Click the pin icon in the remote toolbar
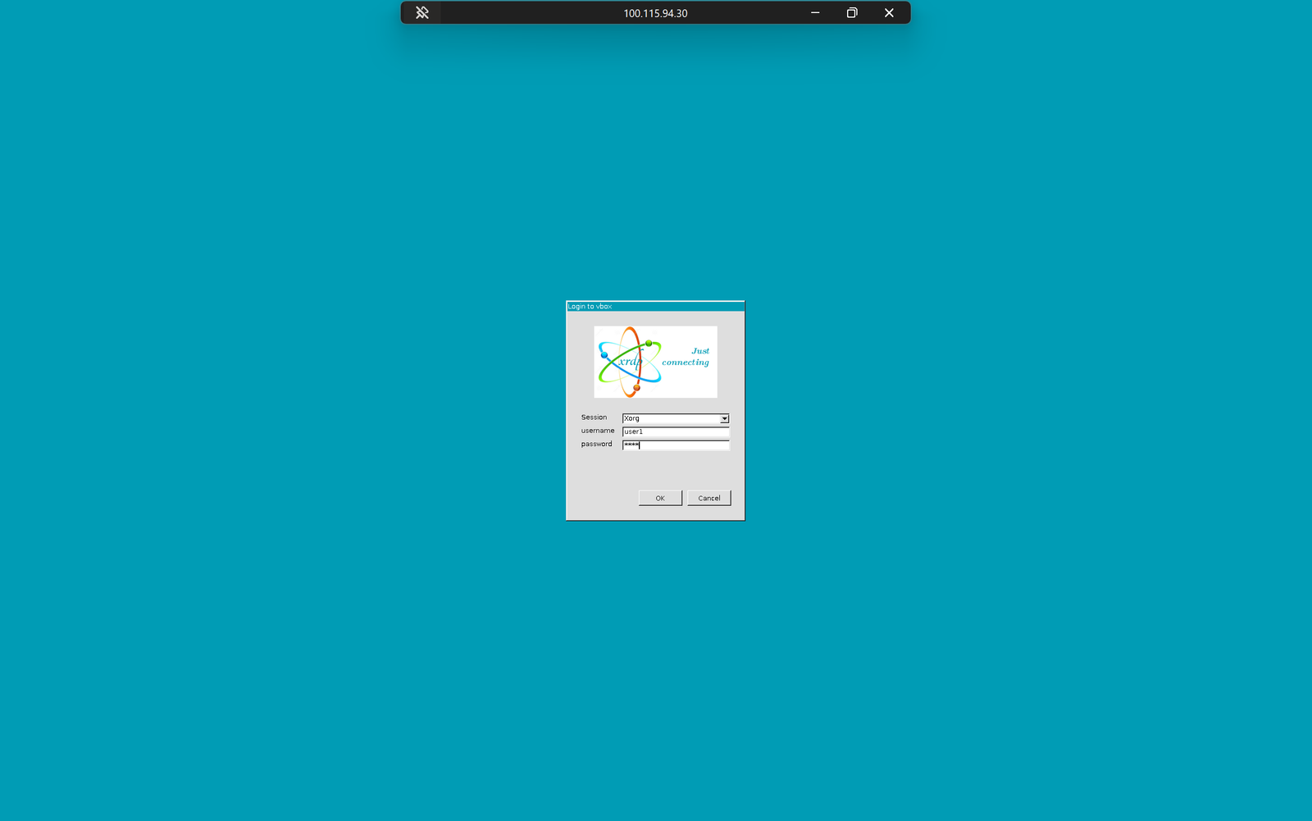The height and width of the screenshot is (821, 1312). click(421, 12)
